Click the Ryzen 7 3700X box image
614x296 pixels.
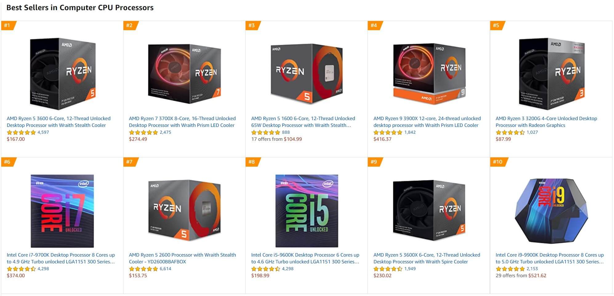click(x=184, y=74)
